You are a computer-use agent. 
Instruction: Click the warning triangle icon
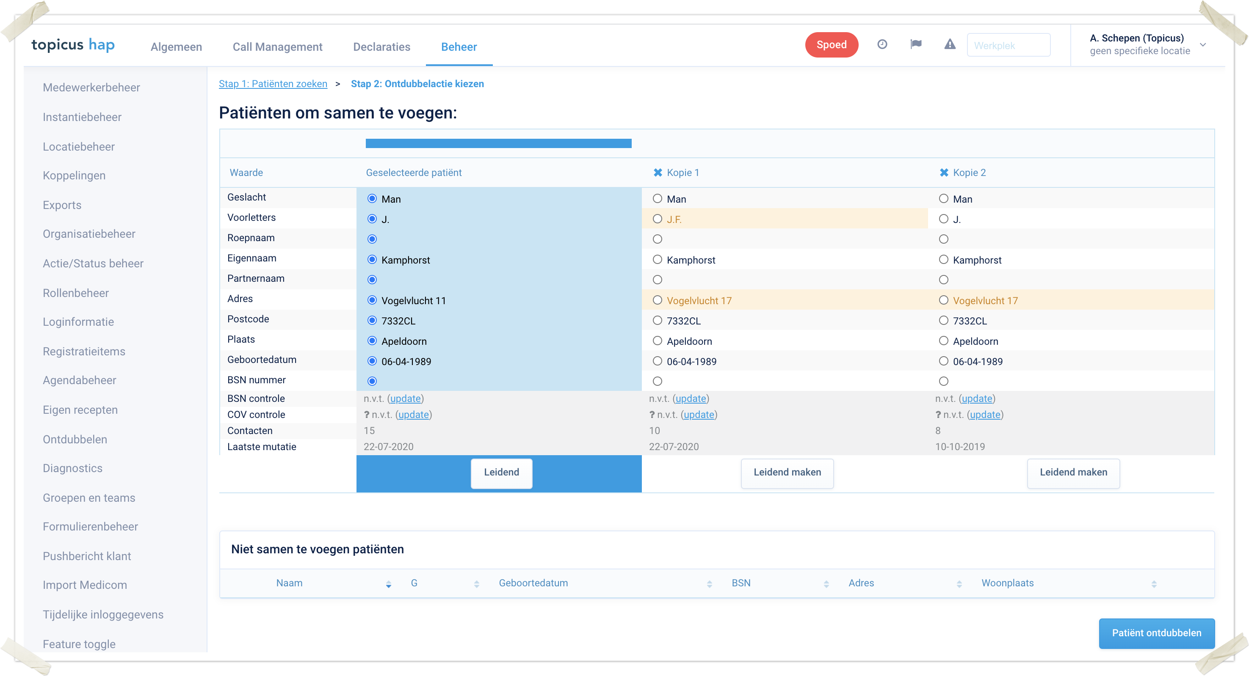[x=949, y=44]
